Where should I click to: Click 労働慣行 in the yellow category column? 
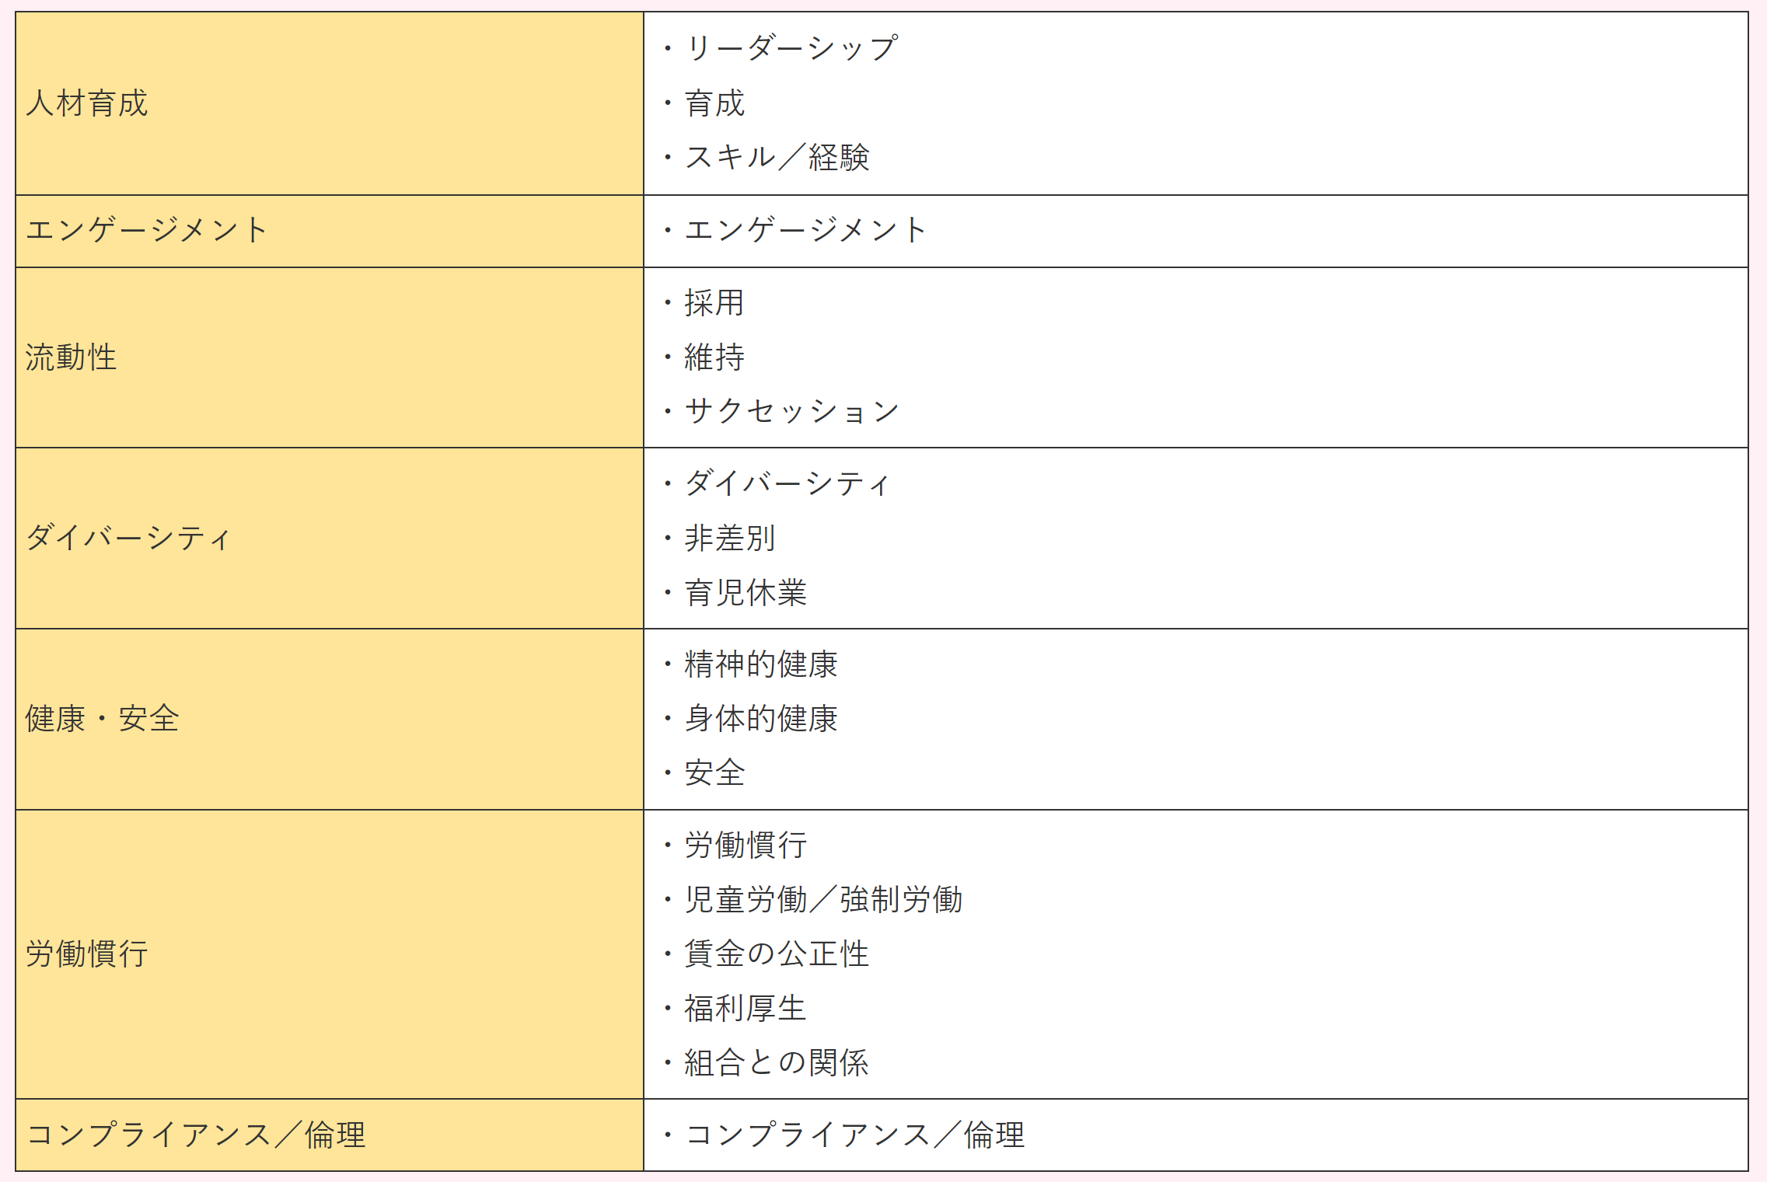(x=87, y=954)
